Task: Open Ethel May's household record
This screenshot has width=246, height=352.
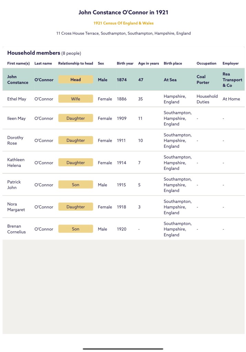Action: [x=17, y=99]
